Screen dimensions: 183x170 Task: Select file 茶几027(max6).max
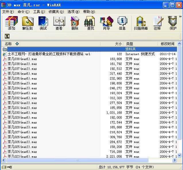(x=22, y=132)
